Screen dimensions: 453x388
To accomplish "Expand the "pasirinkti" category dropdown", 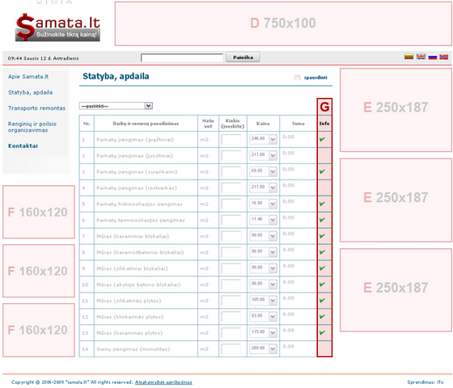I will pos(116,106).
